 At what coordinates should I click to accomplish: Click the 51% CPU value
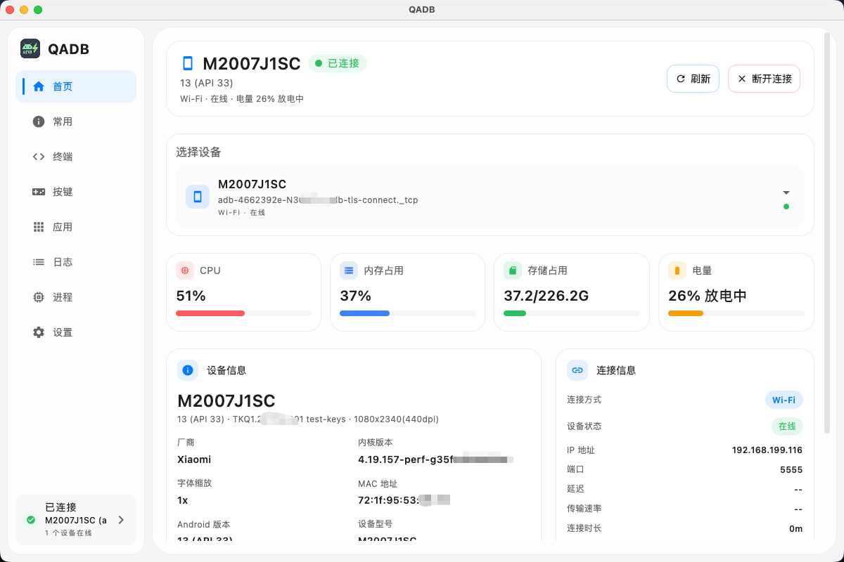pyautogui.click(x=191, y=296)
